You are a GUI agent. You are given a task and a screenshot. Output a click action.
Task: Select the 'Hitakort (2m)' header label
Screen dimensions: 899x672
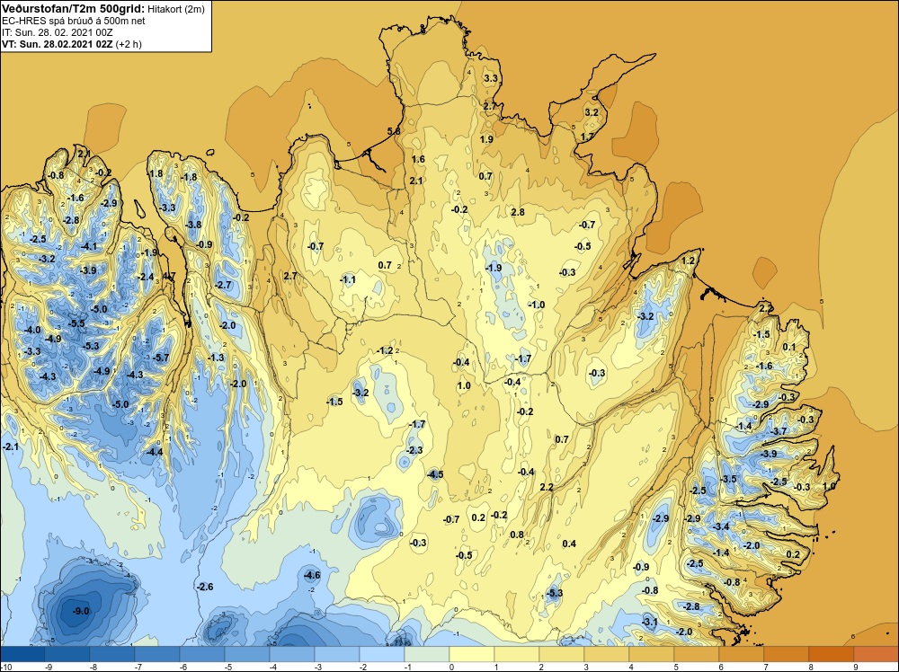(175, 9)
